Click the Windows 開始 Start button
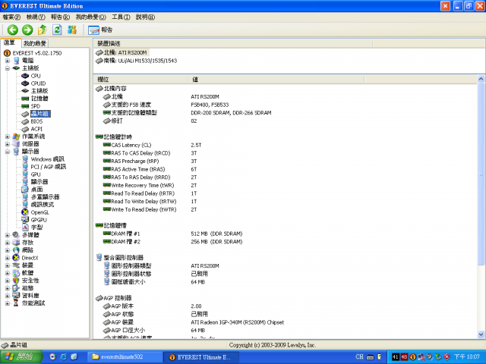The image size is (486, 364). point(21,356)
